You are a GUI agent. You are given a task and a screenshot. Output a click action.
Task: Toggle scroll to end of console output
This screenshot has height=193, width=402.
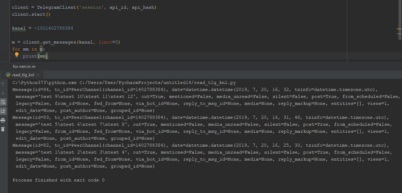click(3, 111)
